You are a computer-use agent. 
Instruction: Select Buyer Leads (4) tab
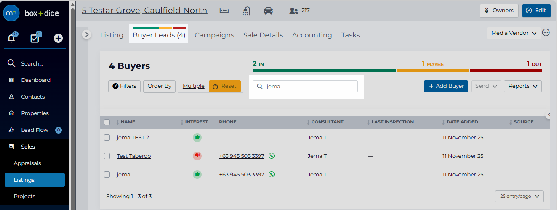(159, 35)
